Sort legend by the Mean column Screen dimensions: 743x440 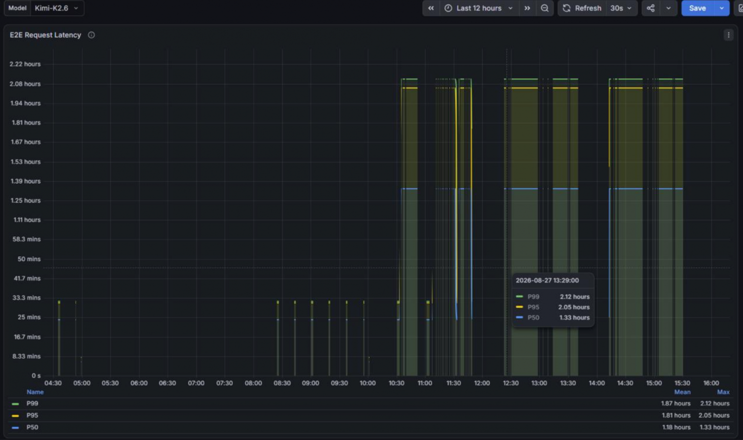click(x=682, y=392)
